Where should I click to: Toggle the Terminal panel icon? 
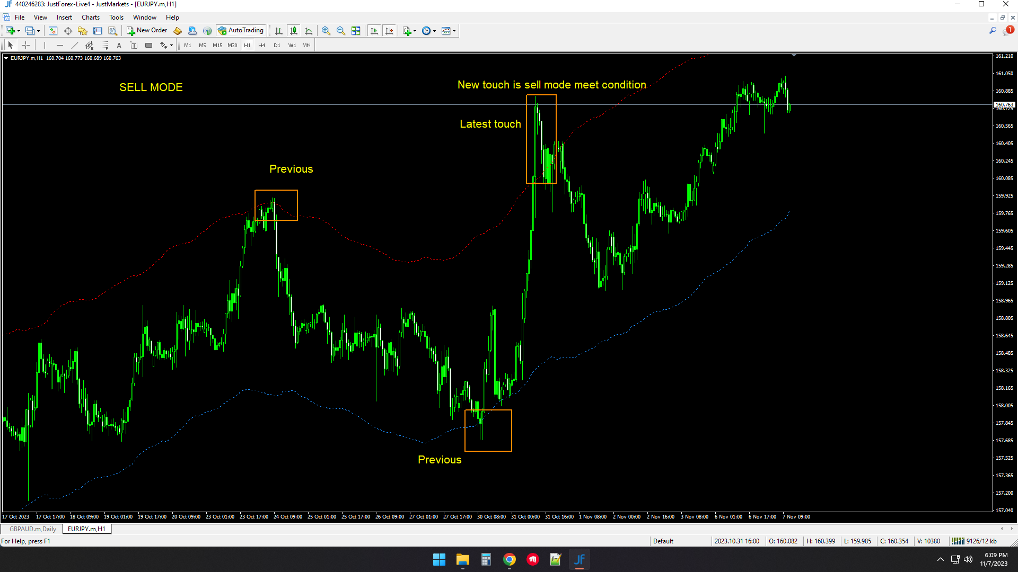pyautogui.click(x=98, y=31)
